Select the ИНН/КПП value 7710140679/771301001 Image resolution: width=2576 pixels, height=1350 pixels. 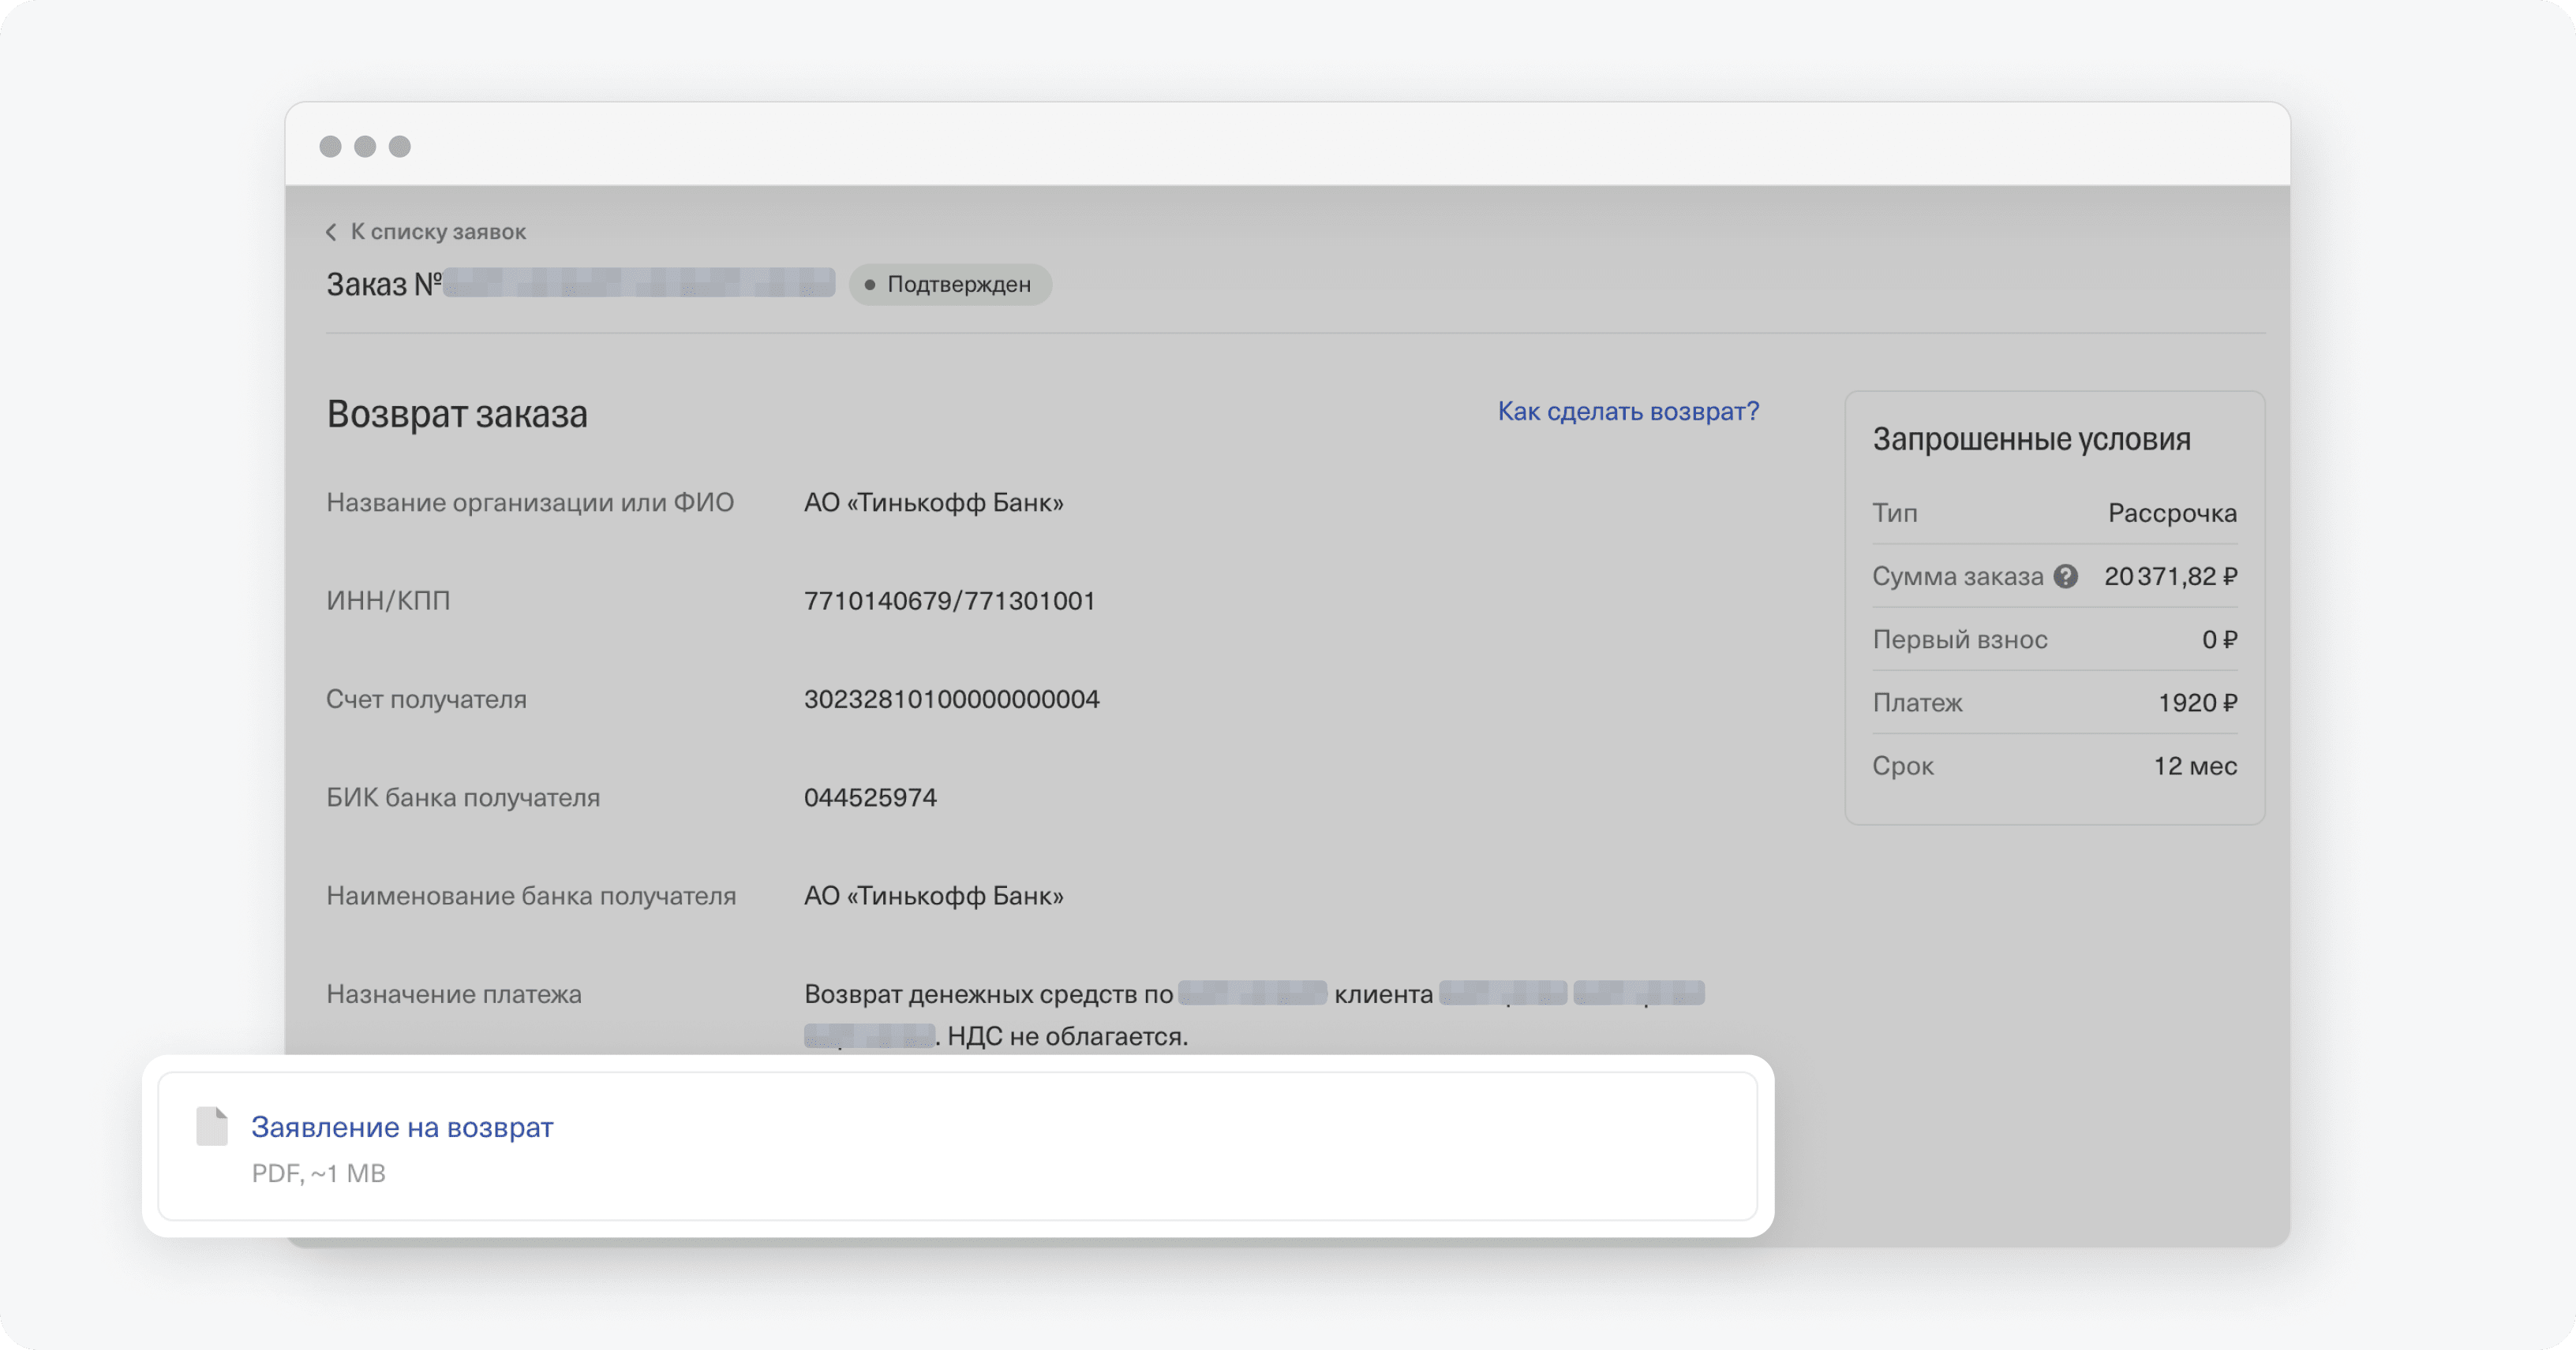click(950, 601)
